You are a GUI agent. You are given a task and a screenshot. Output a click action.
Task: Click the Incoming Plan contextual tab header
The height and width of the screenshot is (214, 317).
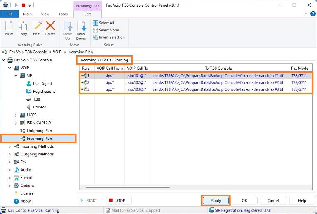(87, 6)
